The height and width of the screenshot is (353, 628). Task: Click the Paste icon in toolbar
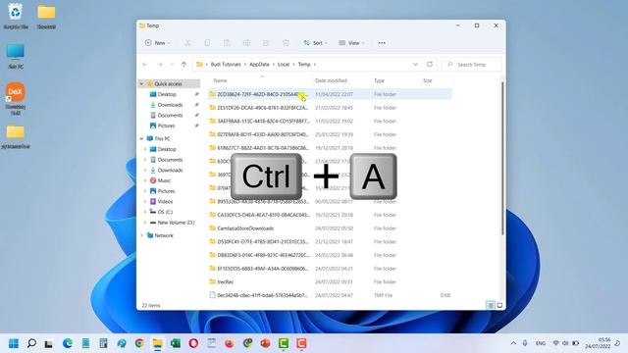pyautogui.click(x=227, y=43)
